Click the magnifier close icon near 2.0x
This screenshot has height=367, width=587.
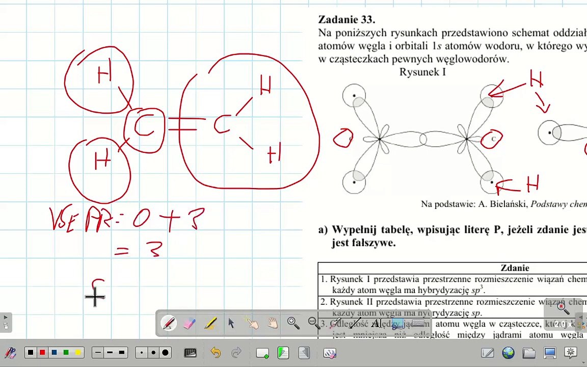563,308
